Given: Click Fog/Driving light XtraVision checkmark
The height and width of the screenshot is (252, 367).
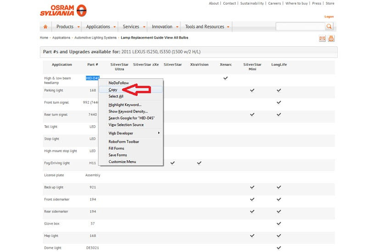Looking at the screenshot, I should tap(199, 163).
